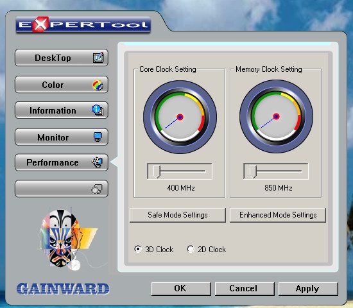
Task: Click the DeskTop pencil icon
Action: 98,58
